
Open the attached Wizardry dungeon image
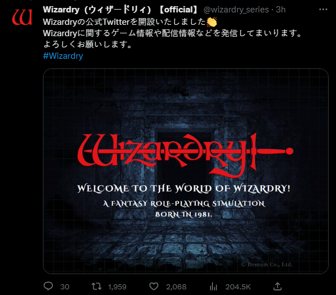[186, 171]
